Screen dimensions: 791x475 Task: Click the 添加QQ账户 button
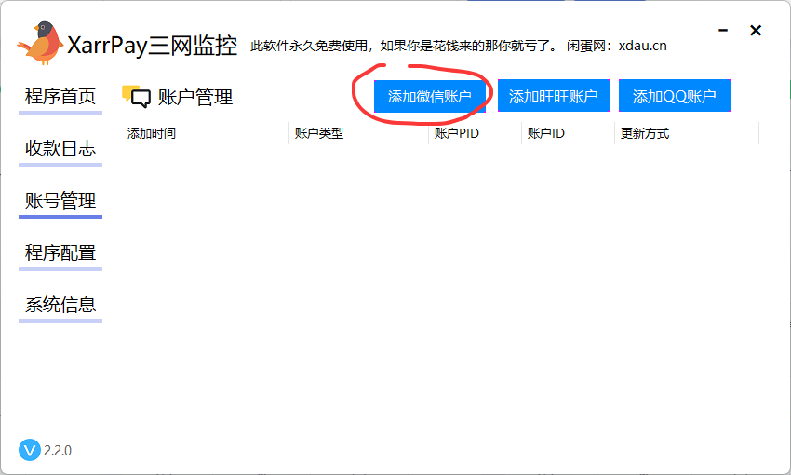pyautogui.click(x=675, y=96)
